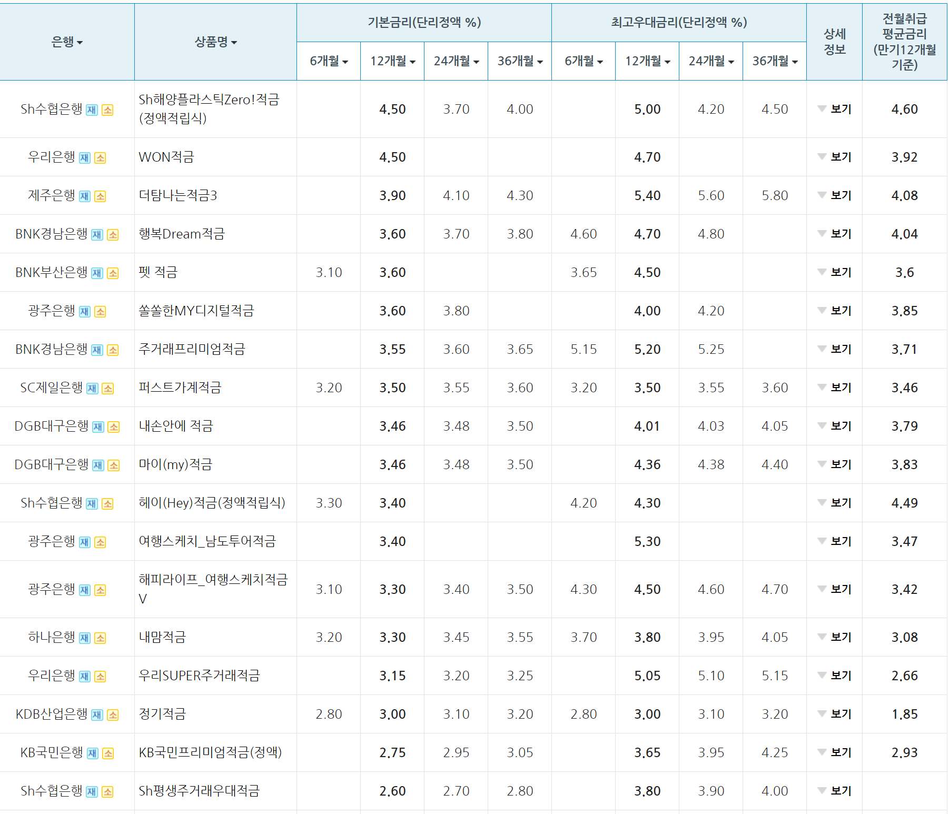This screenshot has width=949, height=814.
Task: Sort by 기본금리 36개월 column
Action: click(x=520, y=61)
